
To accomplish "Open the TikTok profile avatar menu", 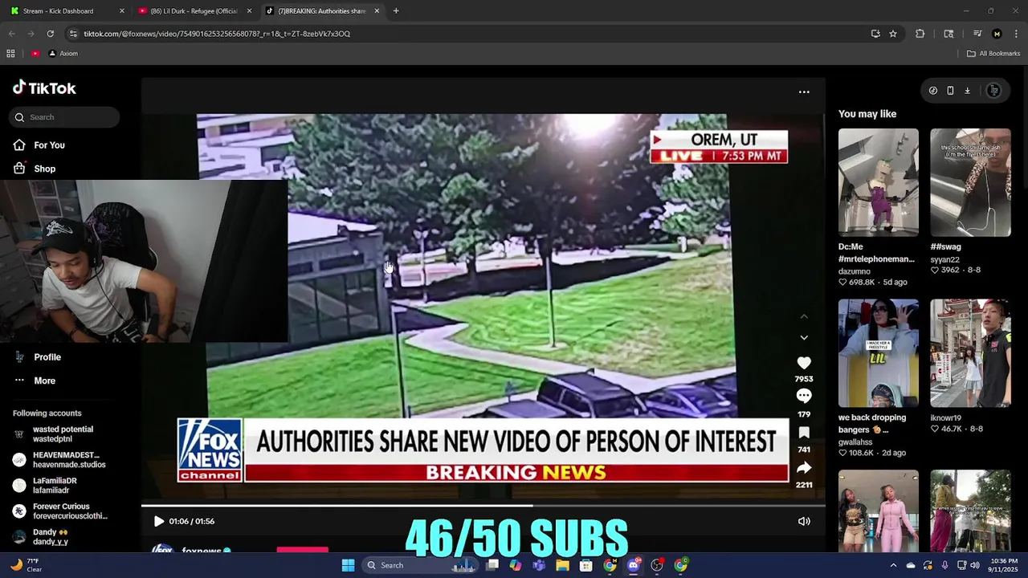I will (x=993, y=91).
